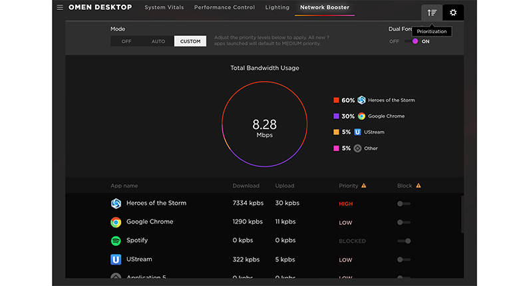This screenshot has width=529, height=286.
Task: Click the Other legend icon
Action: click(x=357, y=148)
